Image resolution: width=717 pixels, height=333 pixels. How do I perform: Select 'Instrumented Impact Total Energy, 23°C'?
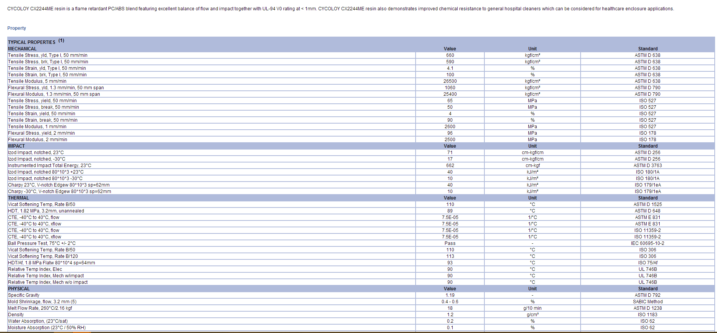coord(50,166)
